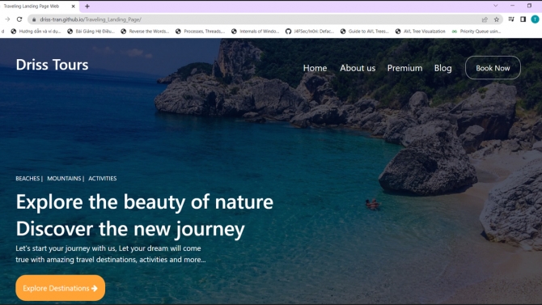This screenshot has height=305, width=542.
Task: Click the share page icon in address bar
Action: (485, 19)
